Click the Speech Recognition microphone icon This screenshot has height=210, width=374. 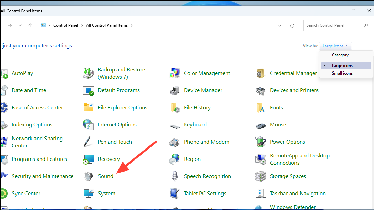(175, 176)
